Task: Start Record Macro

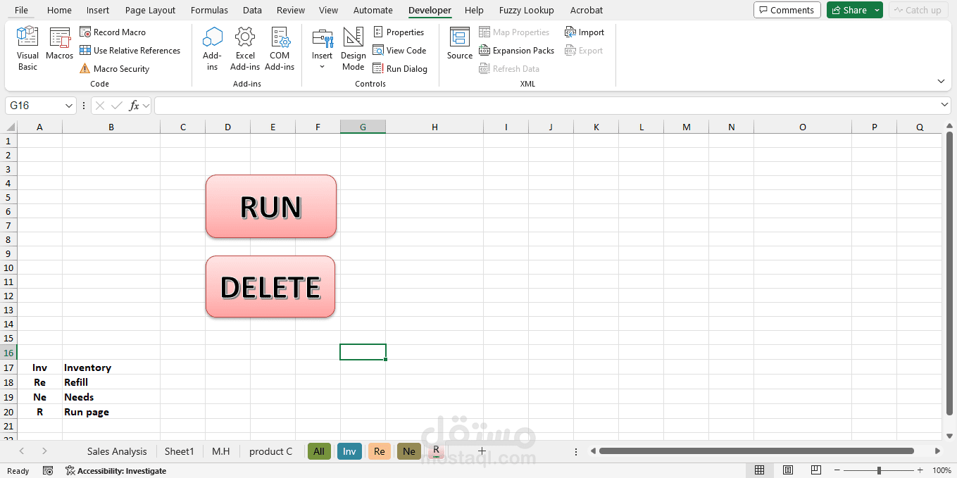Action: coord(113,32)
